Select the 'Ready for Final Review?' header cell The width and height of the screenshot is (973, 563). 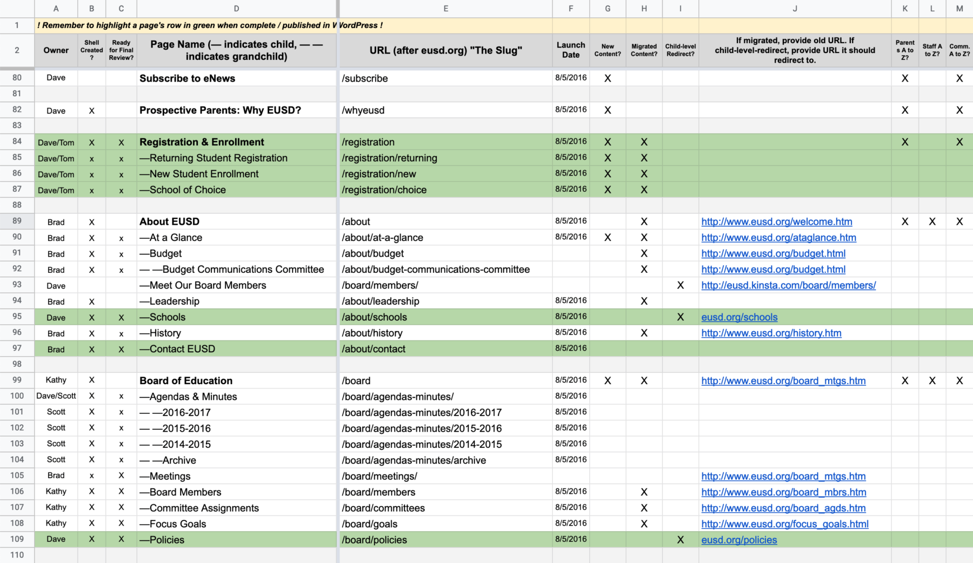(121, 50)
